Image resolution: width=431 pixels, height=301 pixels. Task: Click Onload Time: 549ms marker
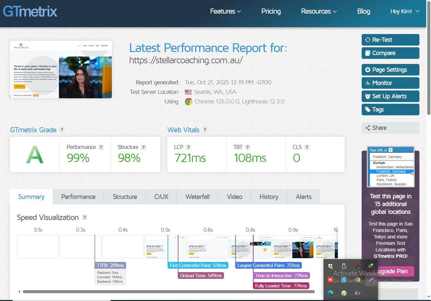201,275
